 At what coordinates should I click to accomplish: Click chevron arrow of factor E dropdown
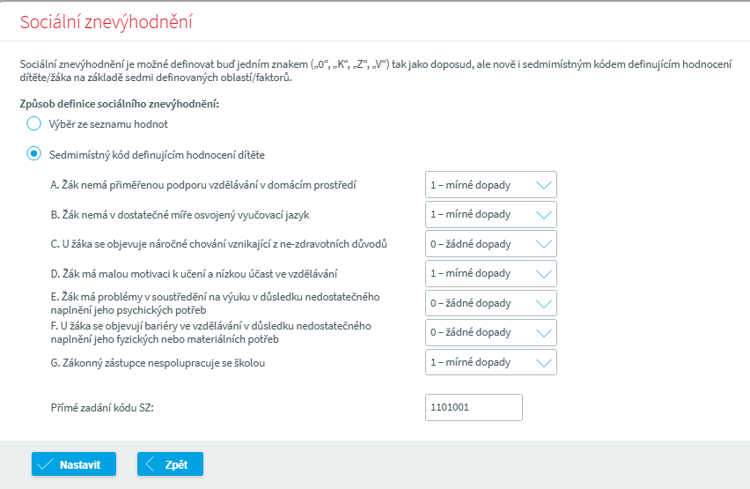point(545,303)
